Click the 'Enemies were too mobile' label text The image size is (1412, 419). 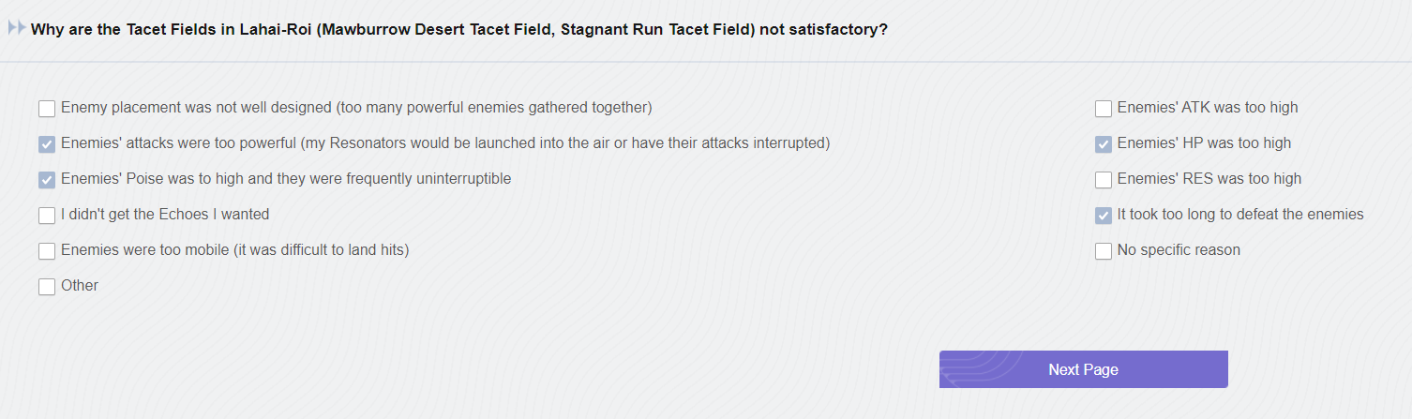click(234, 250)
